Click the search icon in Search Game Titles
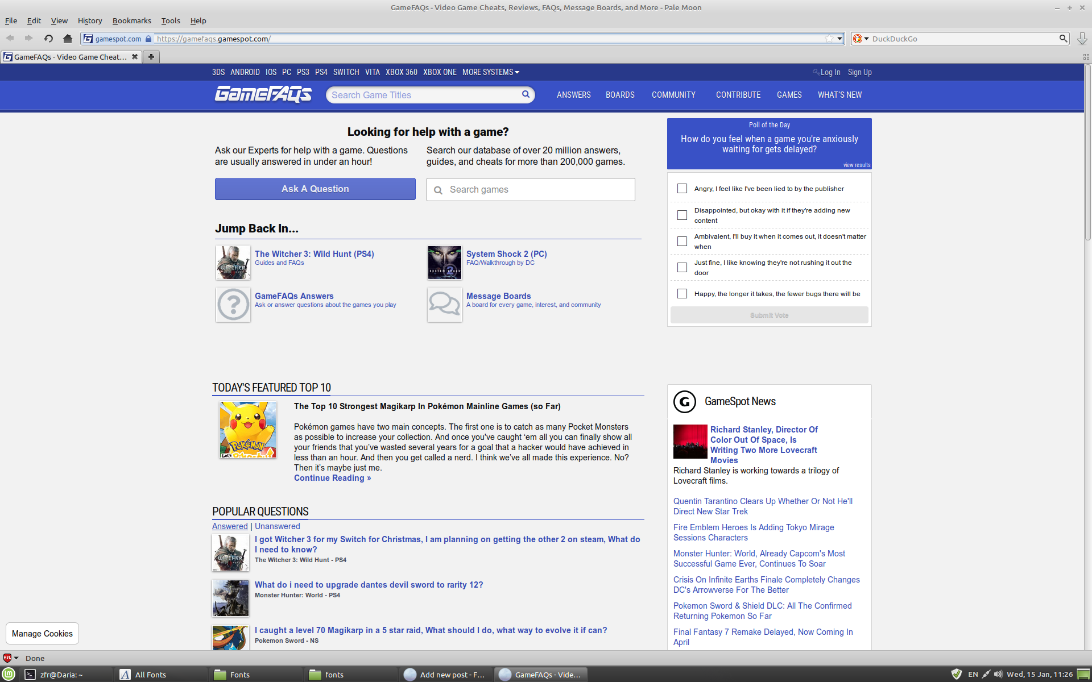 526,94
